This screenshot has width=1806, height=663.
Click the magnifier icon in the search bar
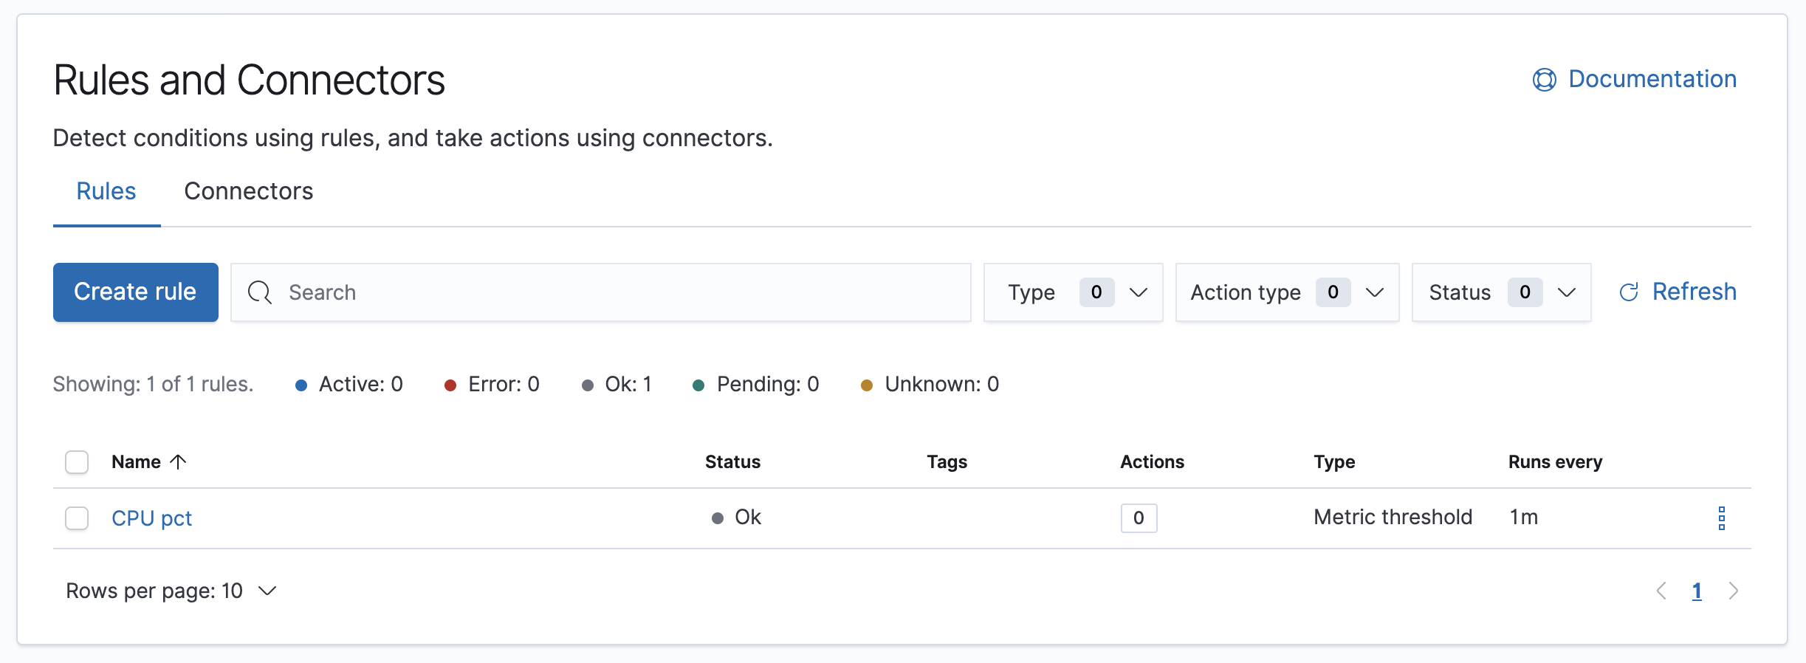(259, 292)
